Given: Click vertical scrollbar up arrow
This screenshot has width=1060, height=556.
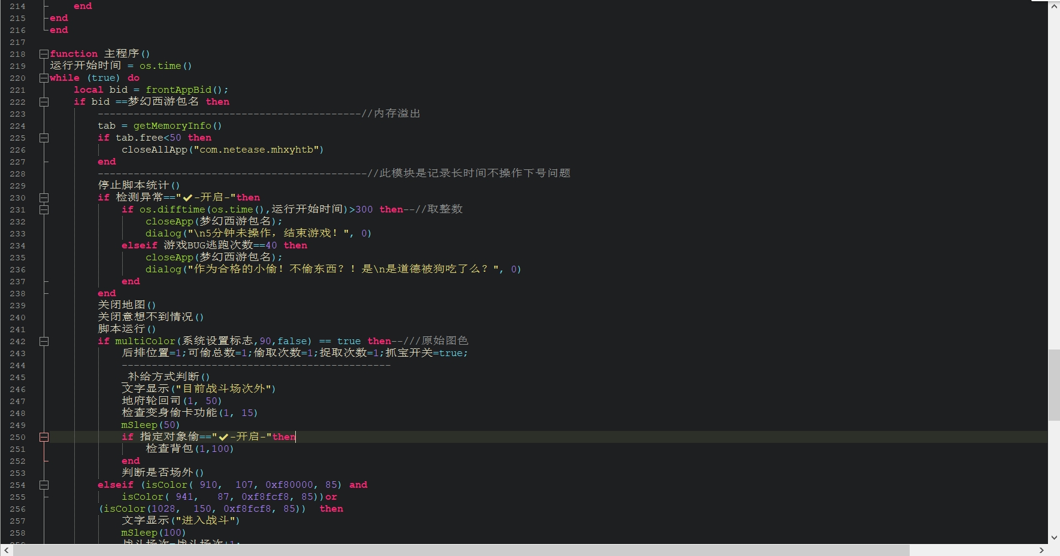Looking at the screenshot, I should click(x=1054, y=6).
